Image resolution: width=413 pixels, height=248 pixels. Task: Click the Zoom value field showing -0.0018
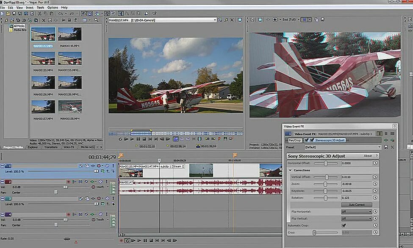click(x=357, y=184)
